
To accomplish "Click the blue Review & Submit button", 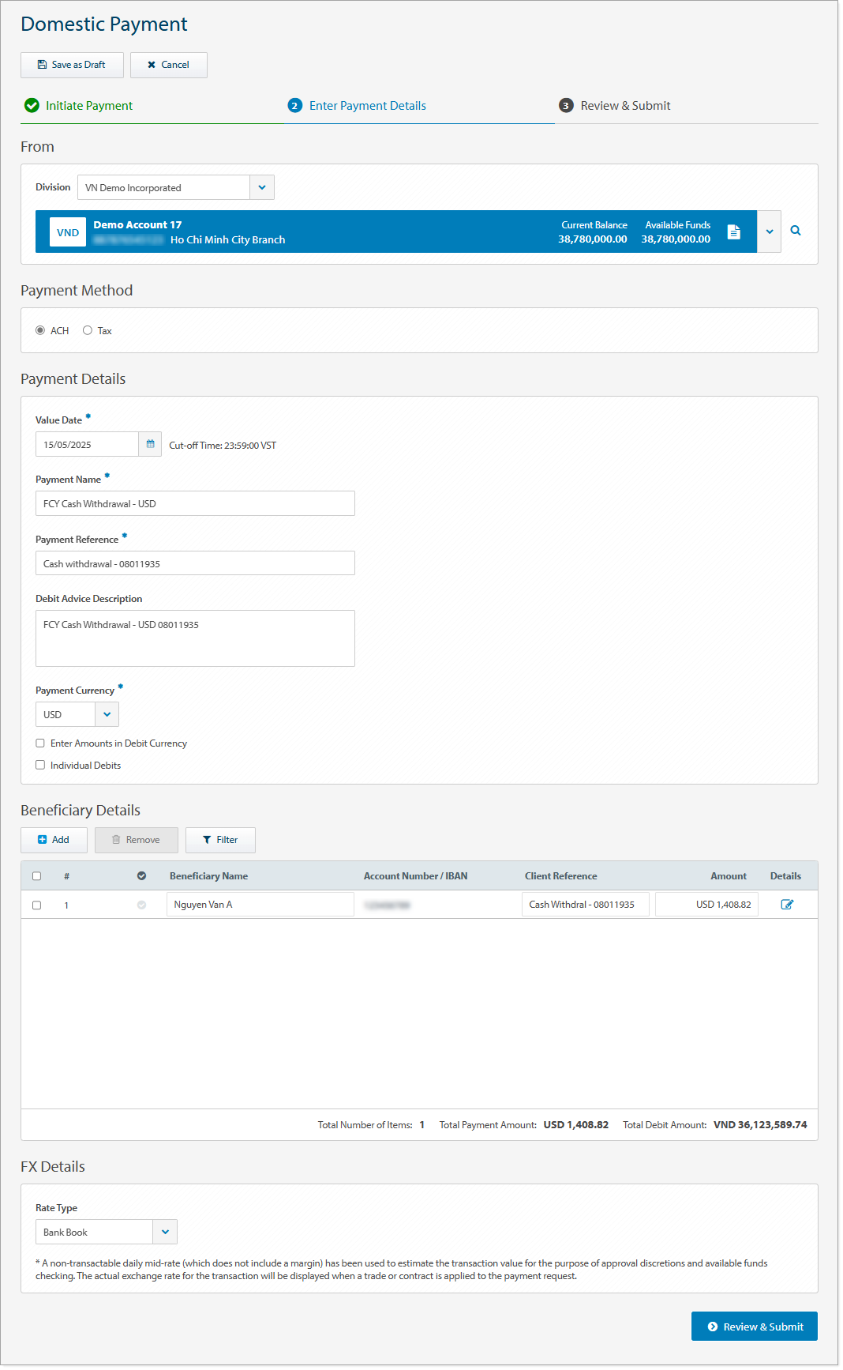I will 755,1327.
